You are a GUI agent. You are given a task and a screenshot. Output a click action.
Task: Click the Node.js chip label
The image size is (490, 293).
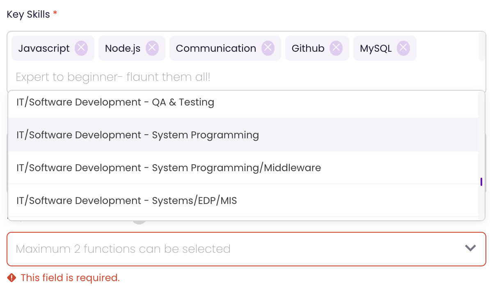[123, 48]
